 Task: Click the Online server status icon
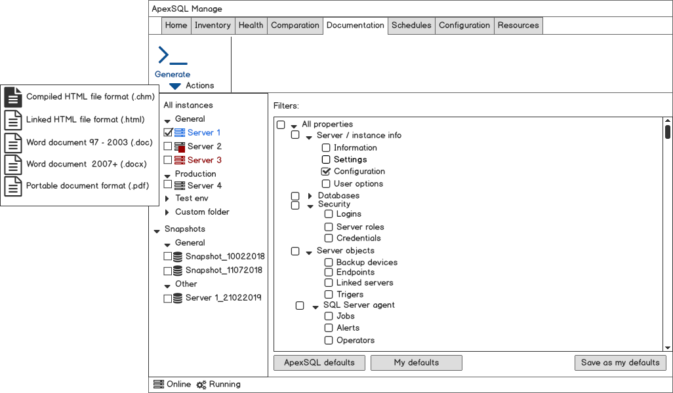159,384
